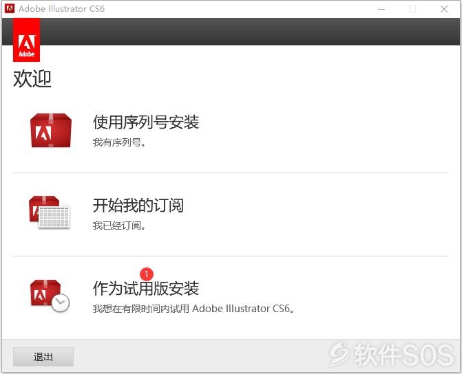Click the subscription box with calendar icon
Screen dimensions: 462x374
(50, 212)
